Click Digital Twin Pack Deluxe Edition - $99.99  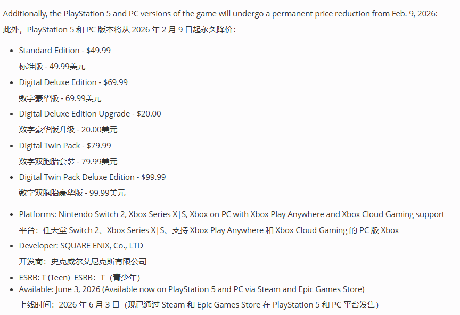(92, 177)
